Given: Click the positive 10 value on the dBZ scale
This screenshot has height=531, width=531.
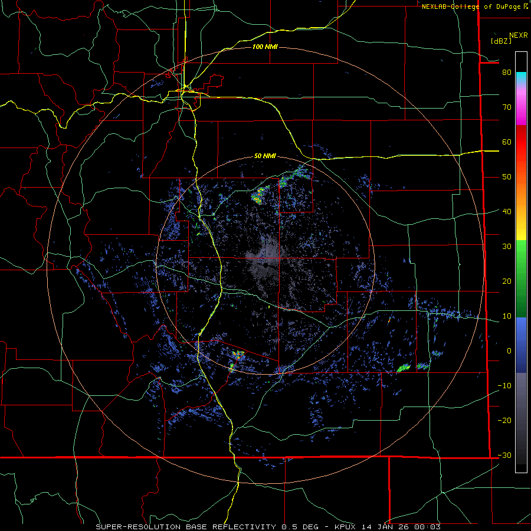Looking at the screenshot, I should click(x=507, y=316).
